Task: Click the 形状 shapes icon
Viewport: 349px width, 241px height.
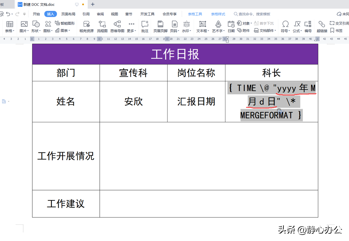Action: tap(36, 24)
